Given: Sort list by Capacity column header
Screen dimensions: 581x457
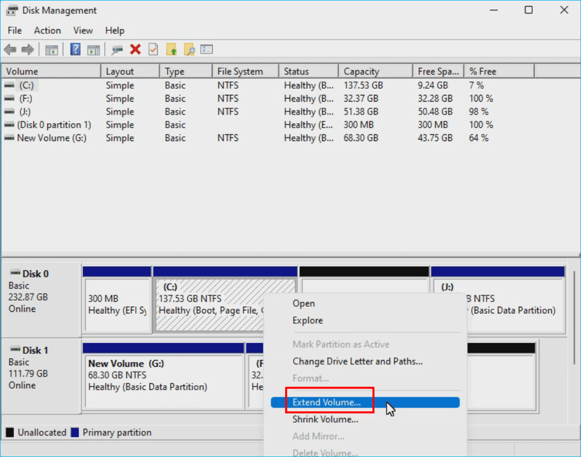Looking at the screenshot, I should (x=361, y=72).
